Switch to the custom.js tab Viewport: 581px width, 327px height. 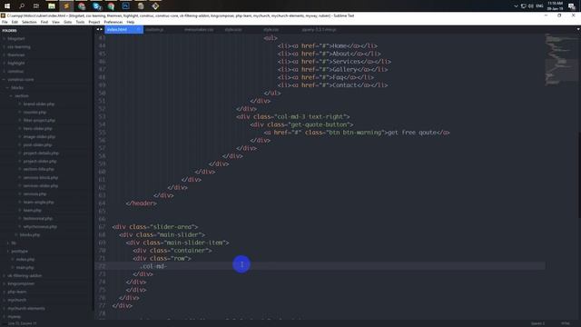pyautogui.click(x=154, y=29)
